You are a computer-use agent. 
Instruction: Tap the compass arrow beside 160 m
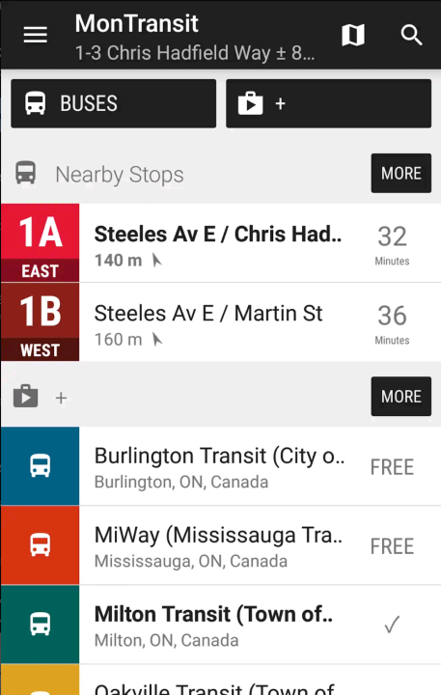click(156, 340)
